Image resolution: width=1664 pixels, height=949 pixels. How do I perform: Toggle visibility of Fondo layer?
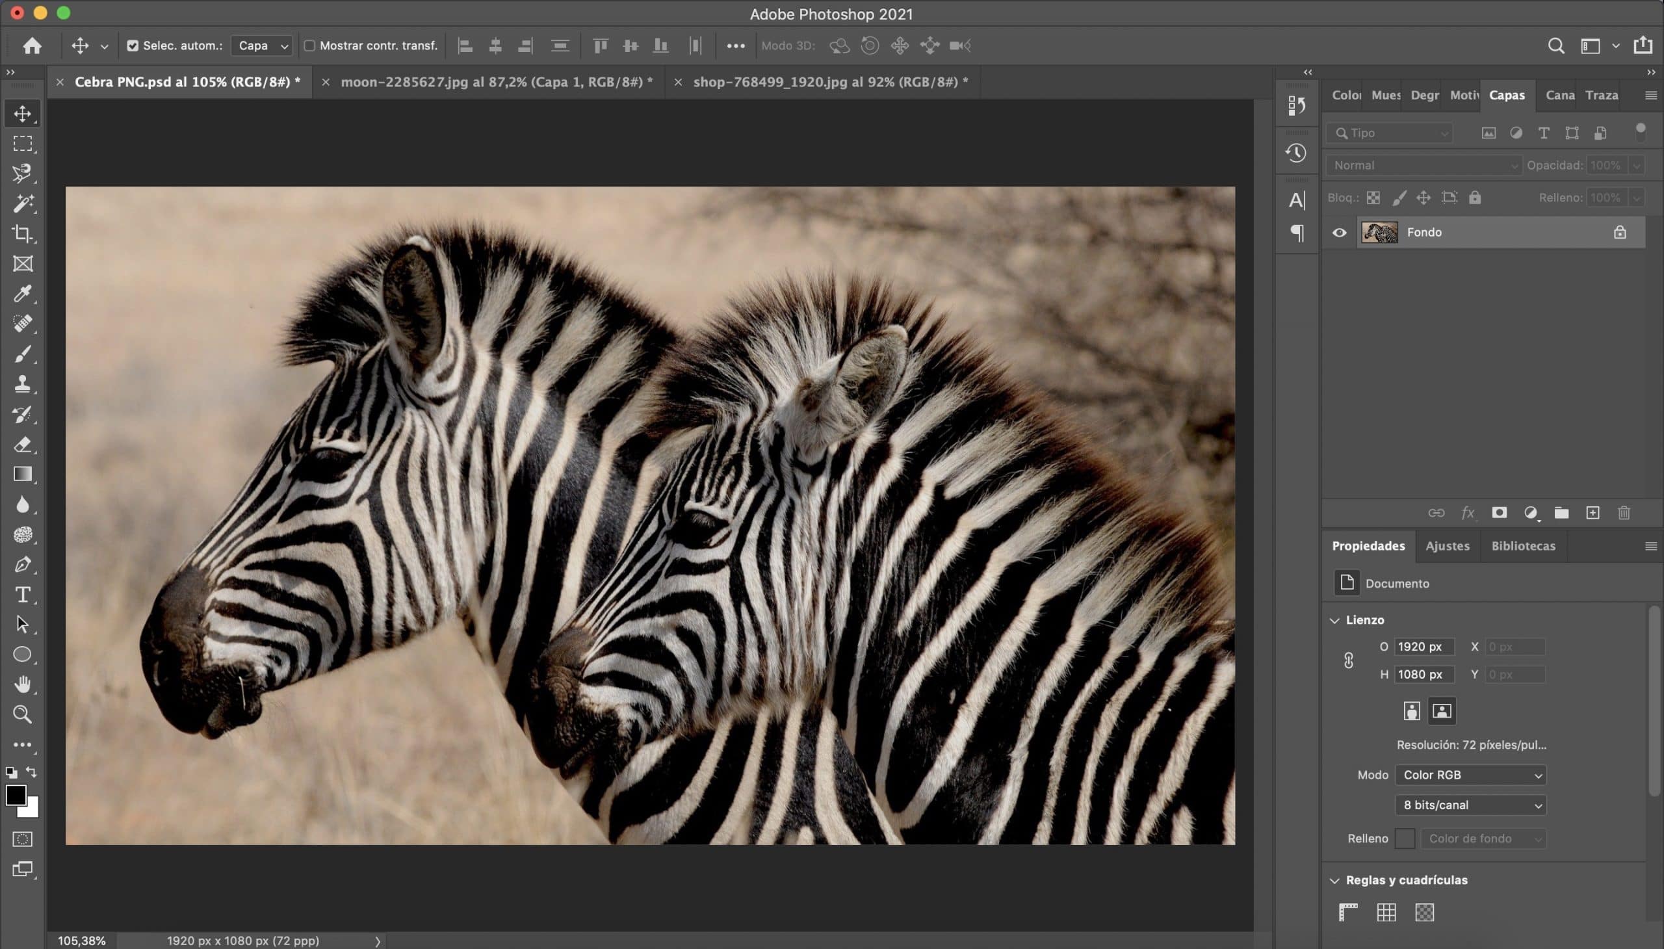pyautogui.click(x=1340, y=232)
